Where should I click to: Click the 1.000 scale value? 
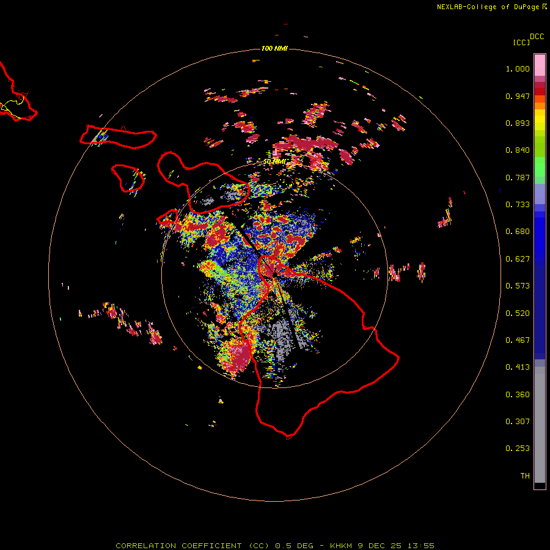point(518,68)
